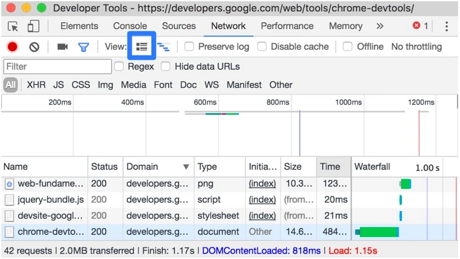Filter requests by Manifest

click(244, 85)
